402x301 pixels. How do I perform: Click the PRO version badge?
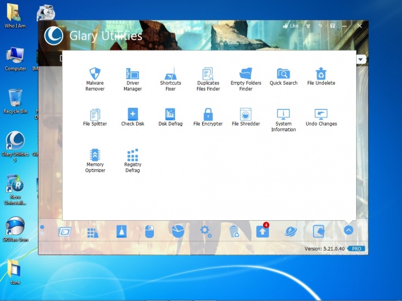356,249
